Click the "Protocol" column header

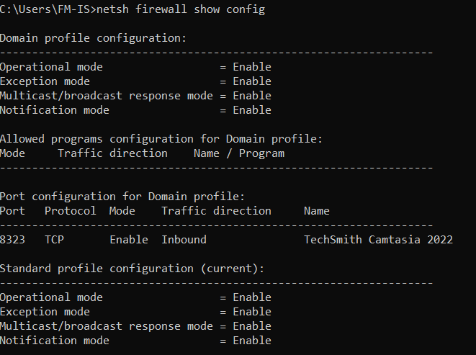tap(70, 211)
